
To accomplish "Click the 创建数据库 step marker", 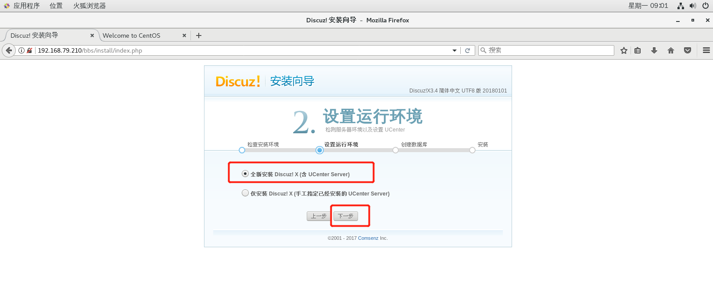I will coord(395,150).
